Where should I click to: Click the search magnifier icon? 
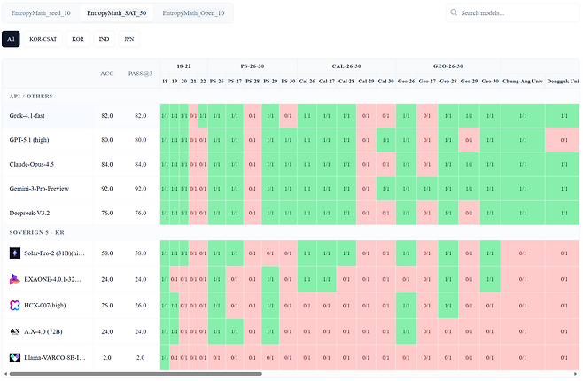coord(454,12)
